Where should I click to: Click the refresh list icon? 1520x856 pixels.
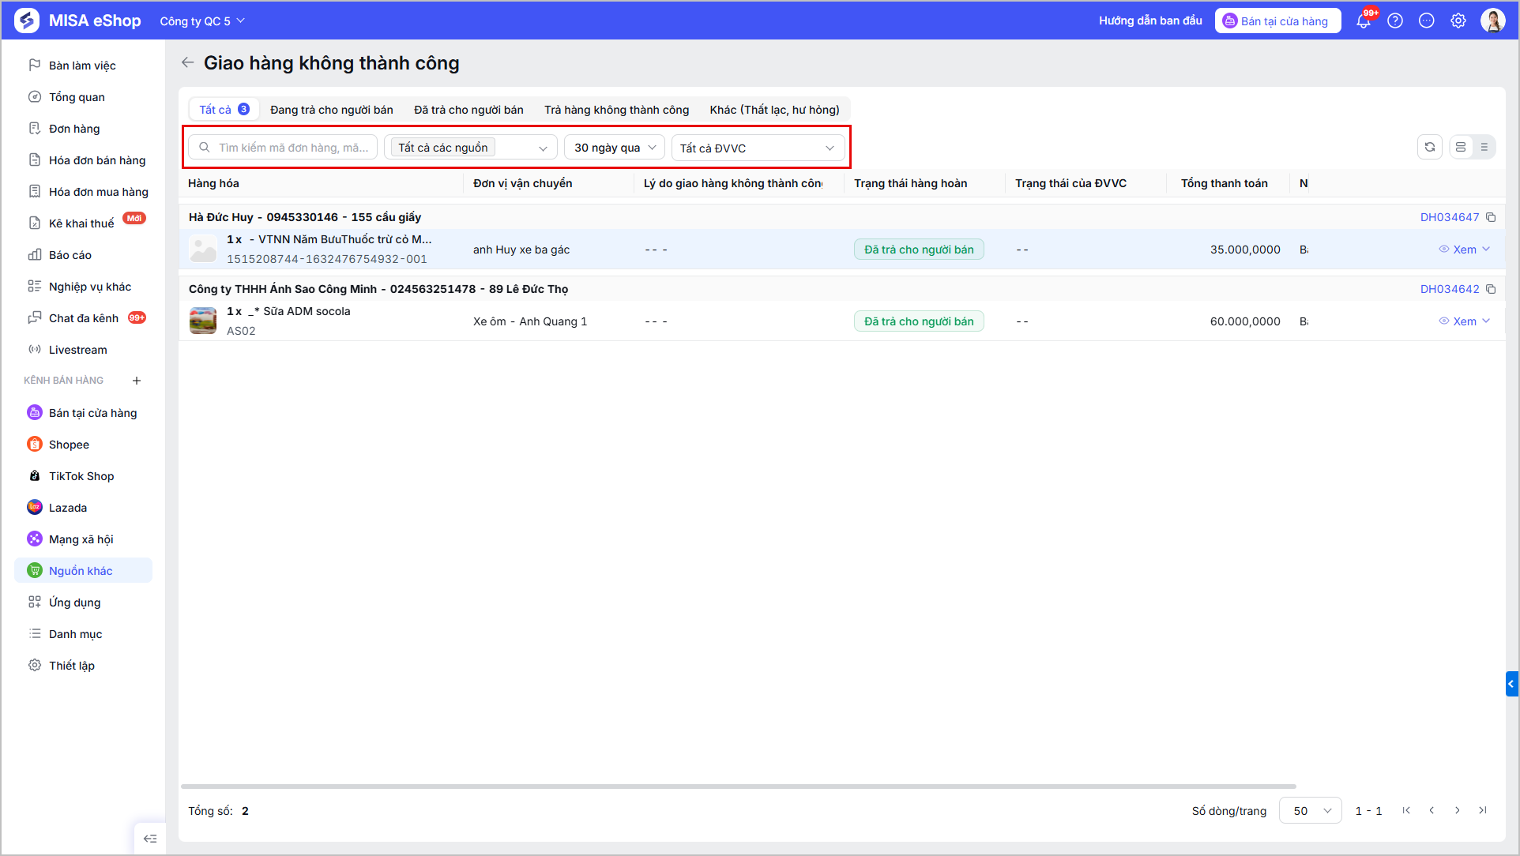coord(1430,147)
